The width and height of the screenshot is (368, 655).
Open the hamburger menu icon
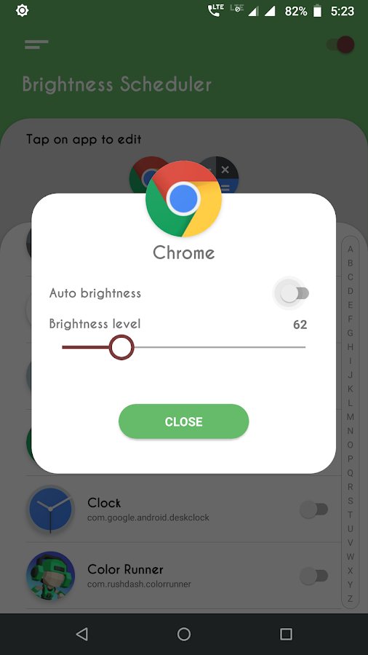[36, 44]
